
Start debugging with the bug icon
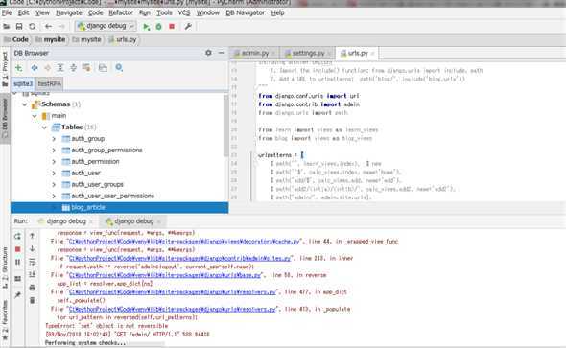click(159, 26)
